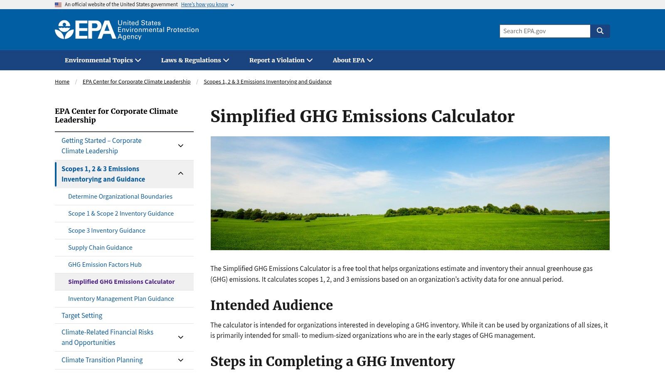This screenshot has height=374, width=665.
Task: Expand the "Here's how you know" disclosure
Action: click(204, 5)
